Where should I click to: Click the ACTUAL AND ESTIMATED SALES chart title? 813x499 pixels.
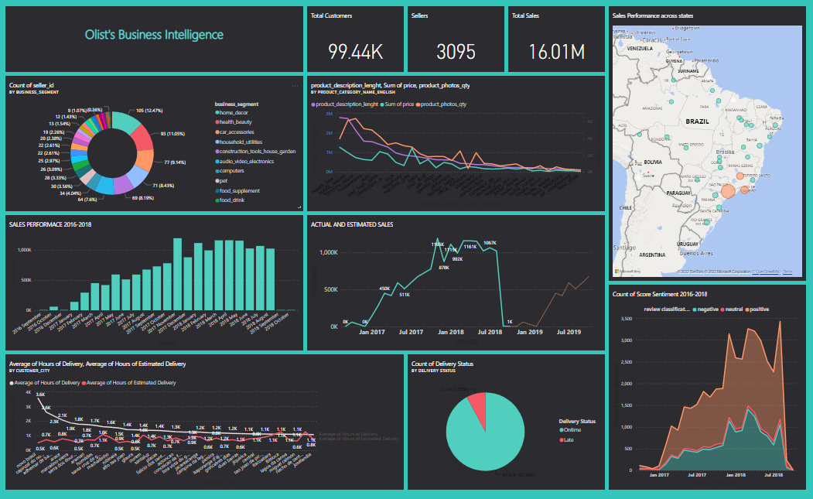[351, 224]
